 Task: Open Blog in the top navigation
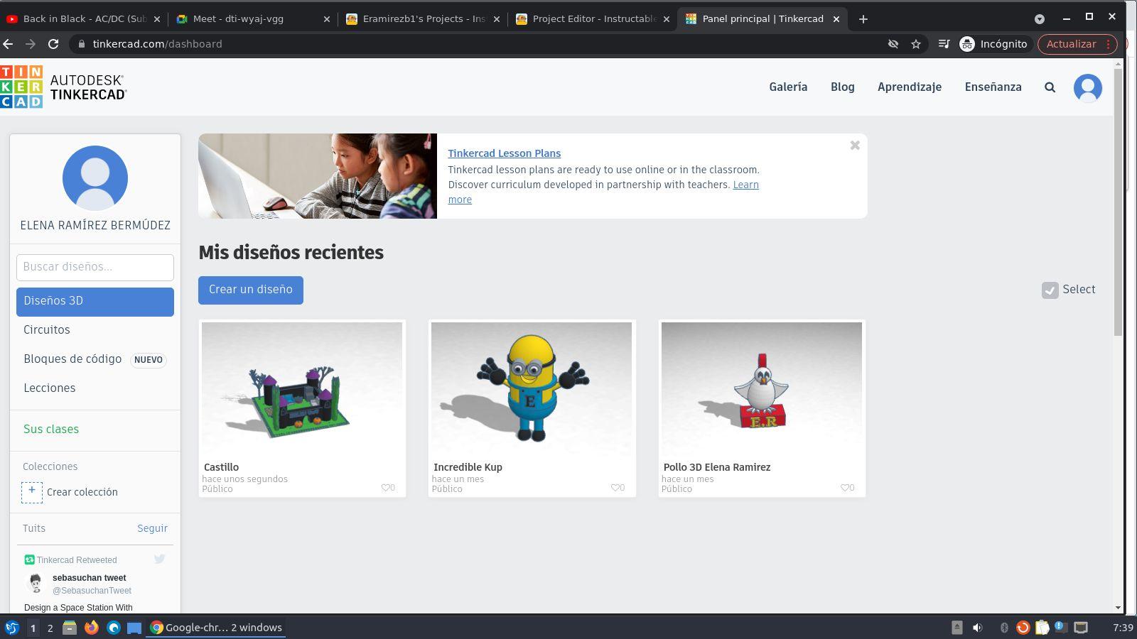(843, 87)
